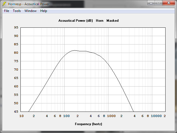Image resolution: width=177 pixels, height=133 pixels.
Task: Click the 'Masked' label in chart title
Action: pyautogui.click(x=112, y=21)
